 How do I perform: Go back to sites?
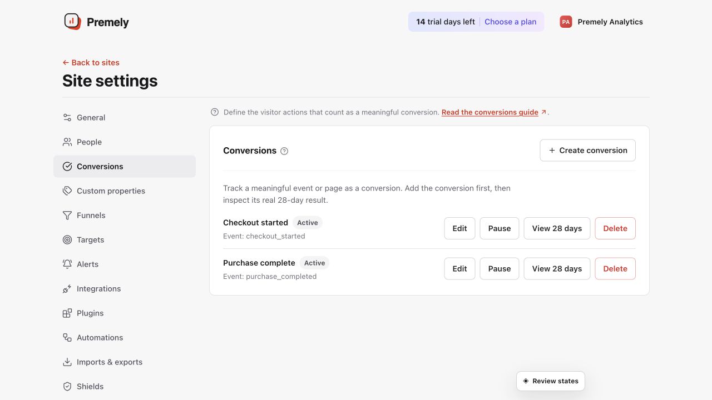tap(91, 63)
